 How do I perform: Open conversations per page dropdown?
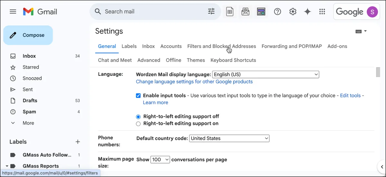(x=160, y=159)
